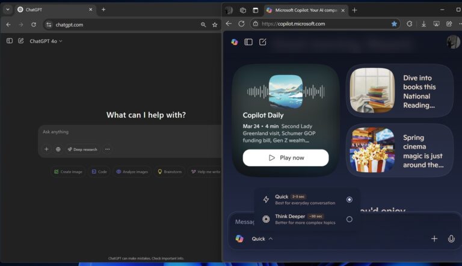Select the ChatGPT browser tab

[x=51, y=10]
